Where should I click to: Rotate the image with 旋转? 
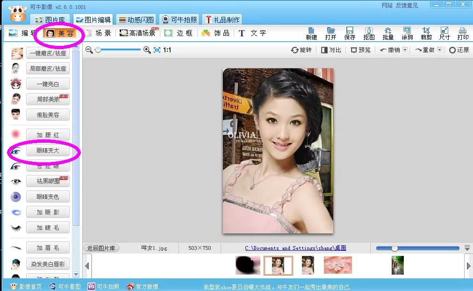(301, 50)
